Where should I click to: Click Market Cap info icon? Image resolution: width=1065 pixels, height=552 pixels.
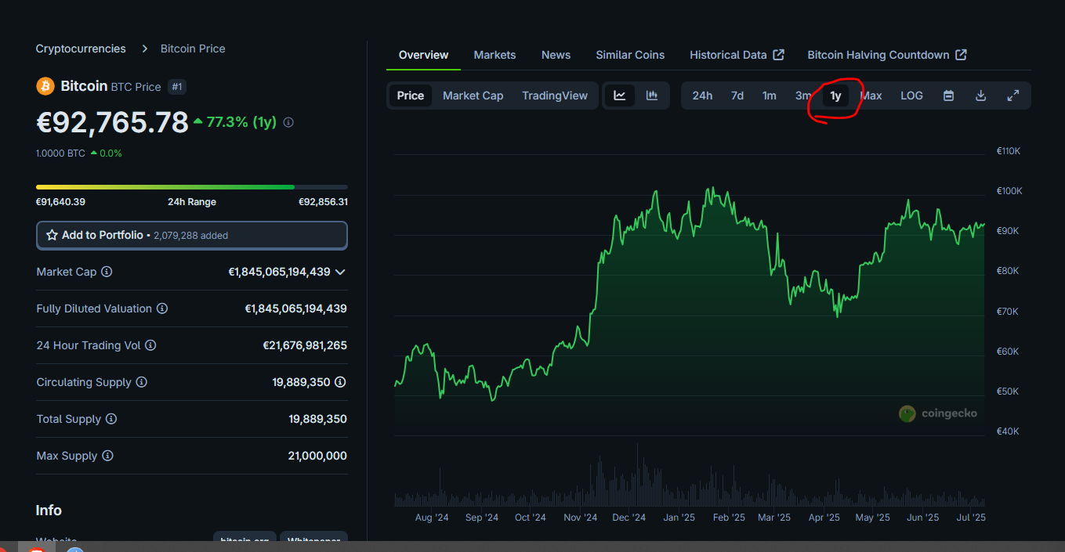point(107,272)
